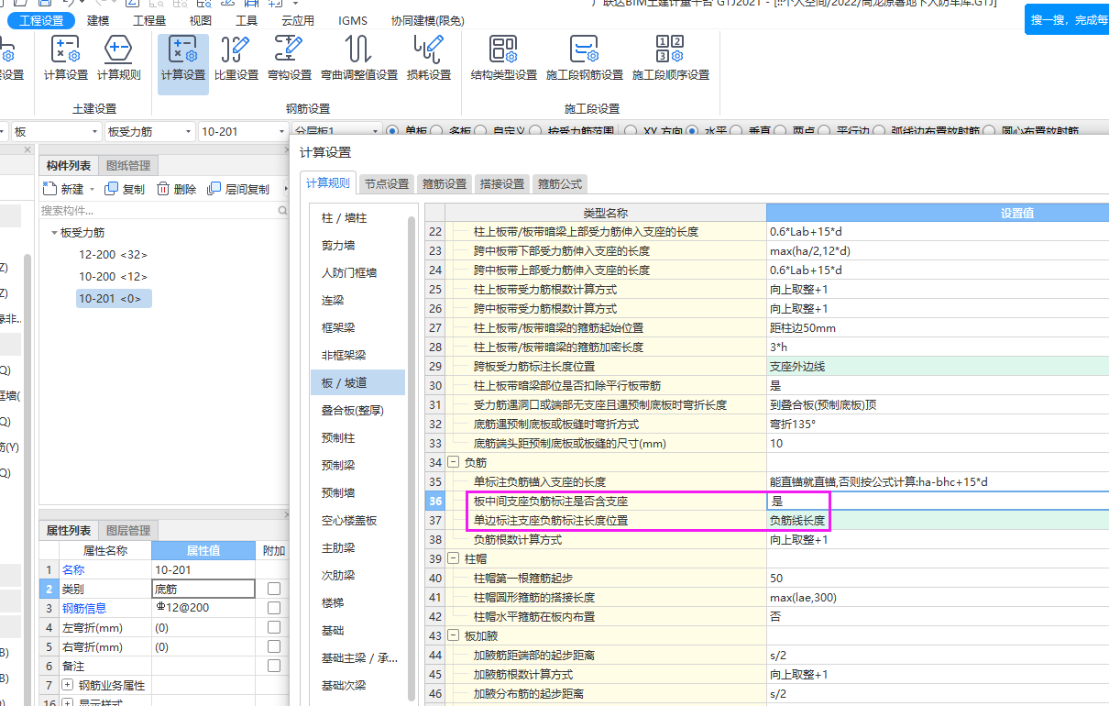This screenshot has height=706, width=1109.
Task: Open the 云应用 ribbon tab
Action: click(297, 20)
